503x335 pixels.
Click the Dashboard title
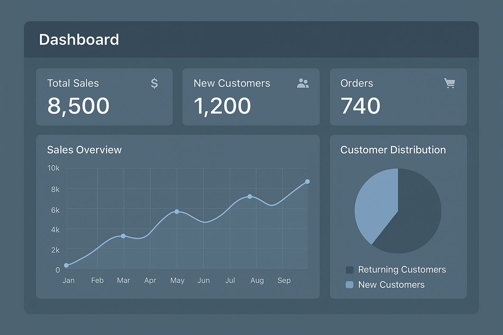click(x=79, y=40)
